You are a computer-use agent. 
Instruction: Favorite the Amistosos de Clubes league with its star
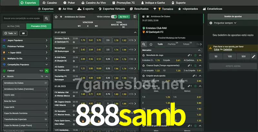point(56,17)
